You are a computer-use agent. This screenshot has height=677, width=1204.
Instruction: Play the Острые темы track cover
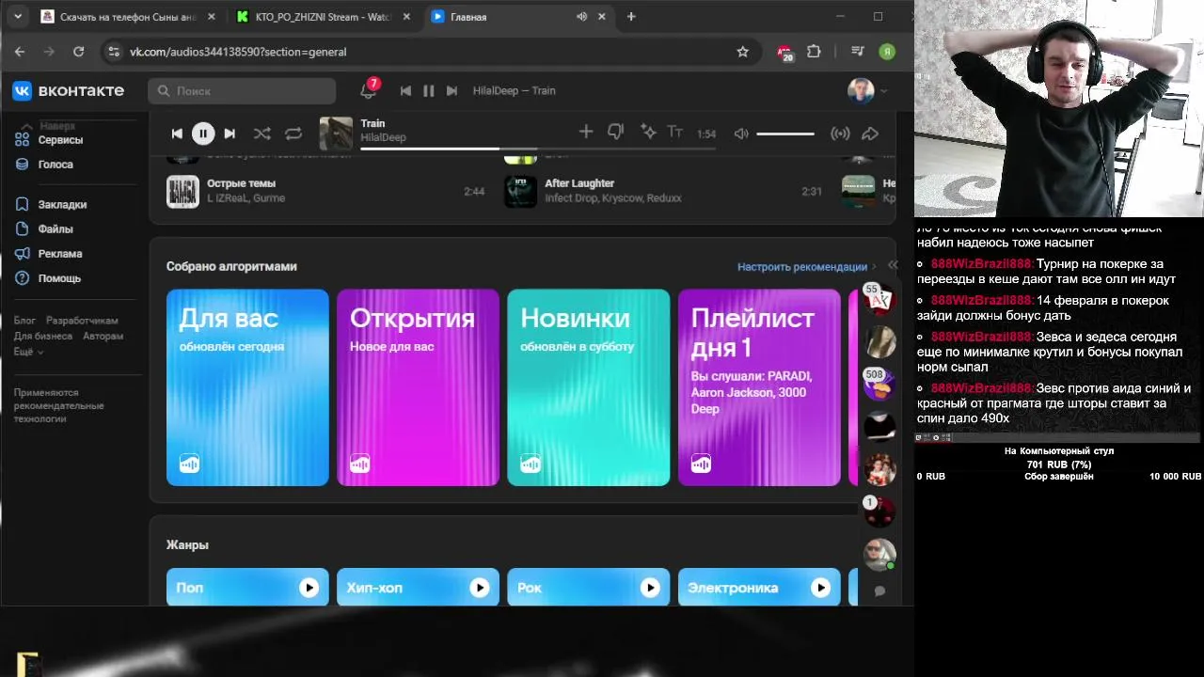[x=182, y=191]
